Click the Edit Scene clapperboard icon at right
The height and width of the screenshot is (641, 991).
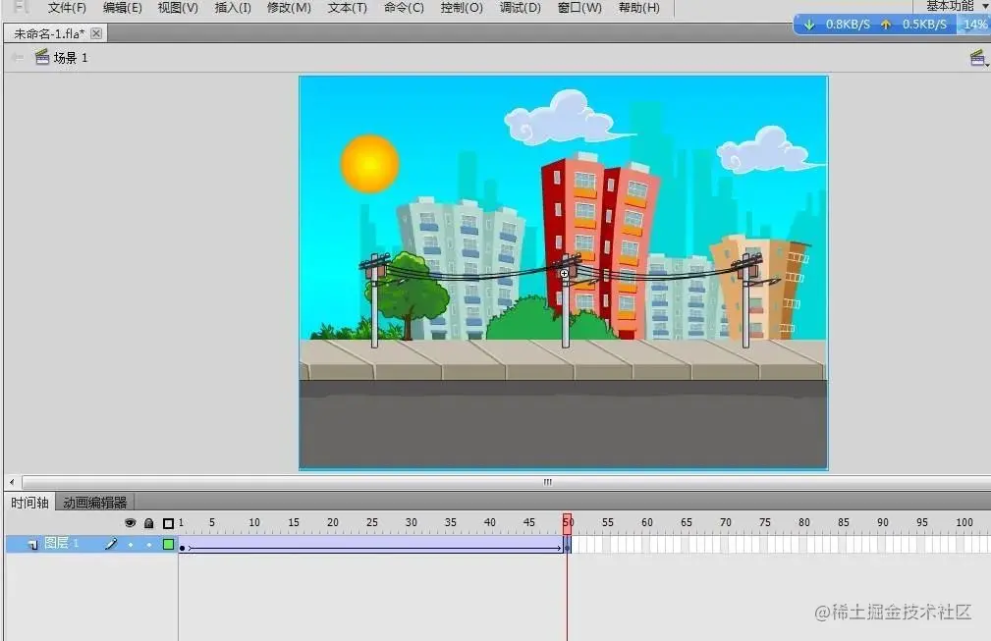pyautogui.click(x=977, y=58)
